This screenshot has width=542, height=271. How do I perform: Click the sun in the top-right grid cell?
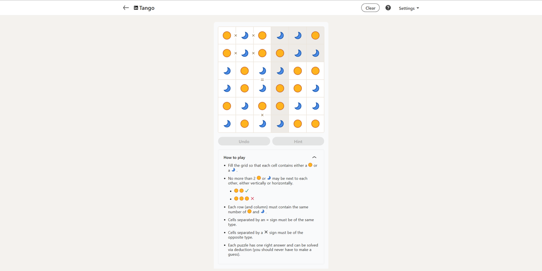click(x=315, y=36)
